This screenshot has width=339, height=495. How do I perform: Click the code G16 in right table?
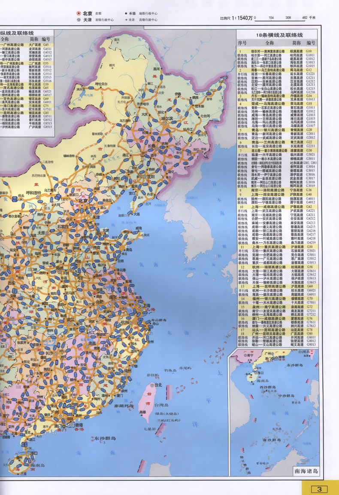[x=309, y=96]
